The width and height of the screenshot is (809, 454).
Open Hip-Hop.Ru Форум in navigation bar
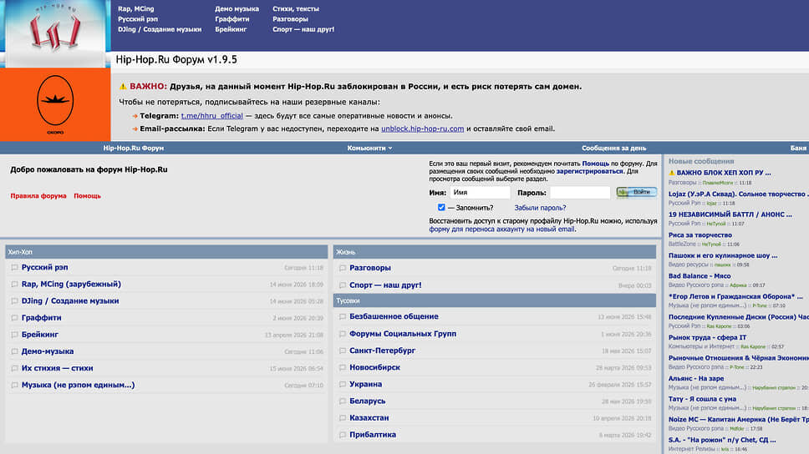coord(133,148)
